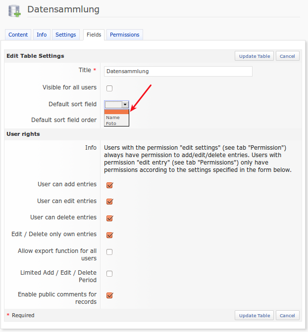Select the Fields tab
This screenshot has height=332, width=308.
(94, 35)
